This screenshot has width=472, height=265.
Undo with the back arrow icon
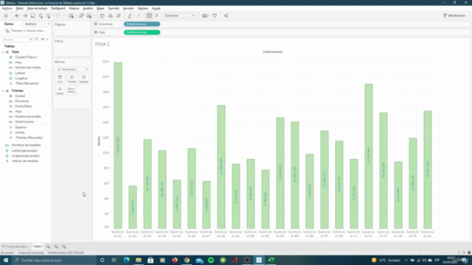point(17,15)
